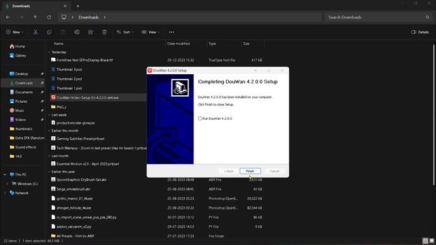Click the PC monitor icon in address bar
The width and height of the screenshot is (436, 245).
[x=63, y=17]
